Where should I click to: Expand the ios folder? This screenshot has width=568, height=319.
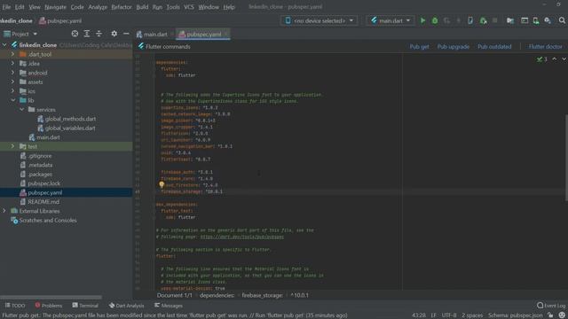[x=12, y=91]
